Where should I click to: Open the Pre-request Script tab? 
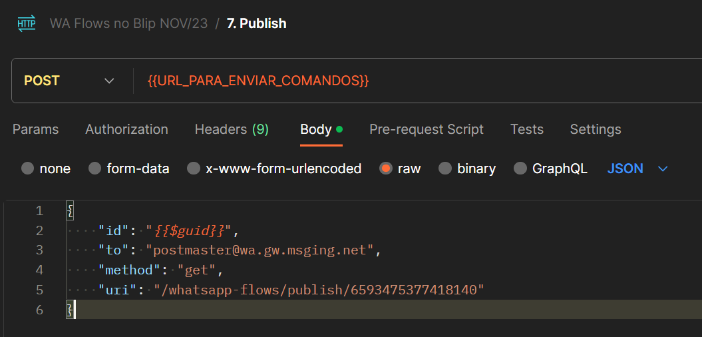[x=427, y=129]
